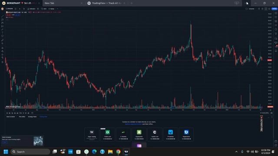278x156 pixels.
Task: Toggle lock all drawings
Action: [3, 54]
